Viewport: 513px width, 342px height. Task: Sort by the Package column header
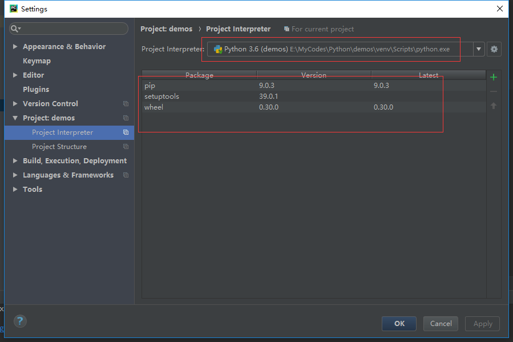(x=199, y=75)
